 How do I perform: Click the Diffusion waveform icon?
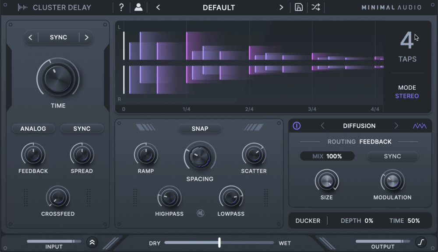click(420, 126)
